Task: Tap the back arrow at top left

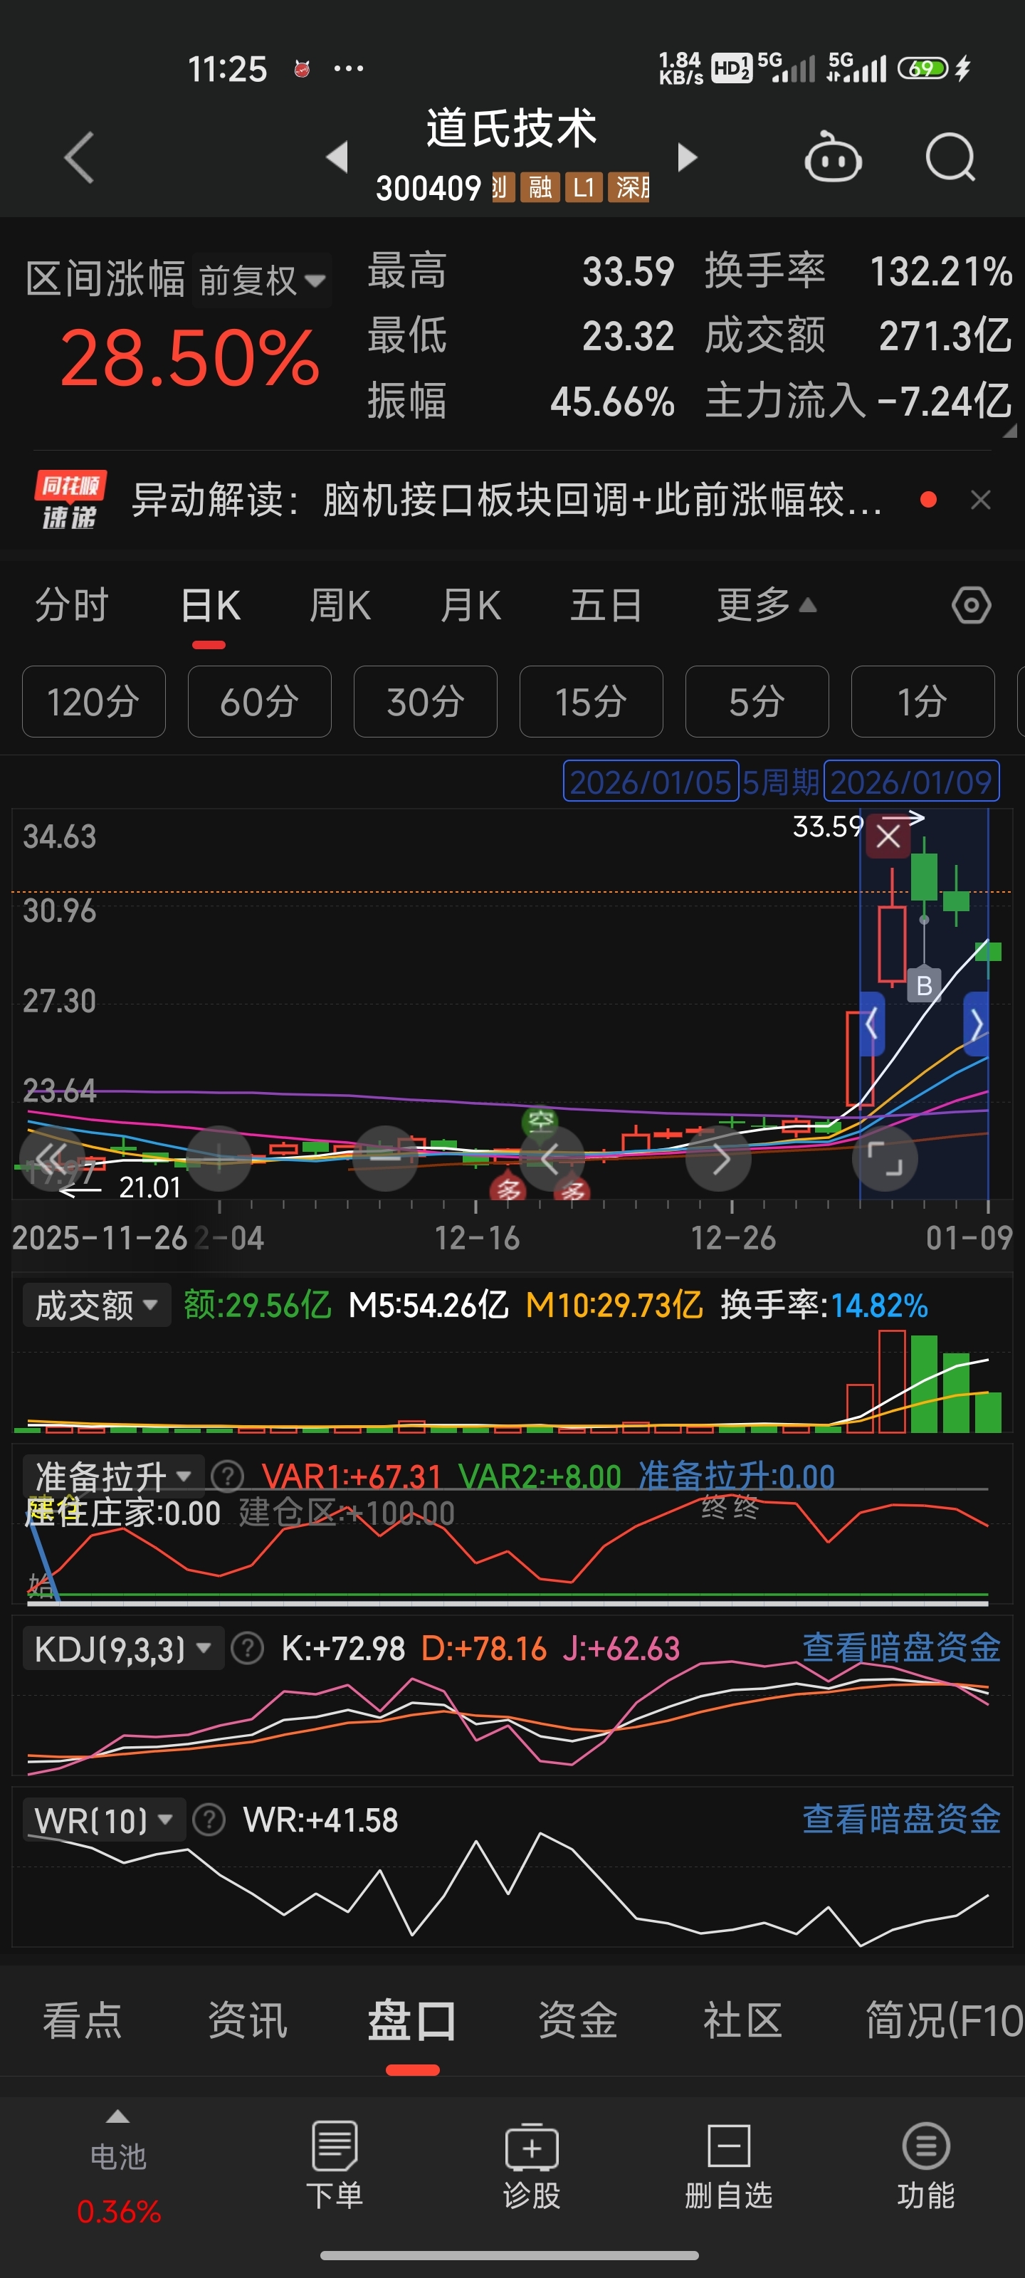Action: [x=80, y=157]
